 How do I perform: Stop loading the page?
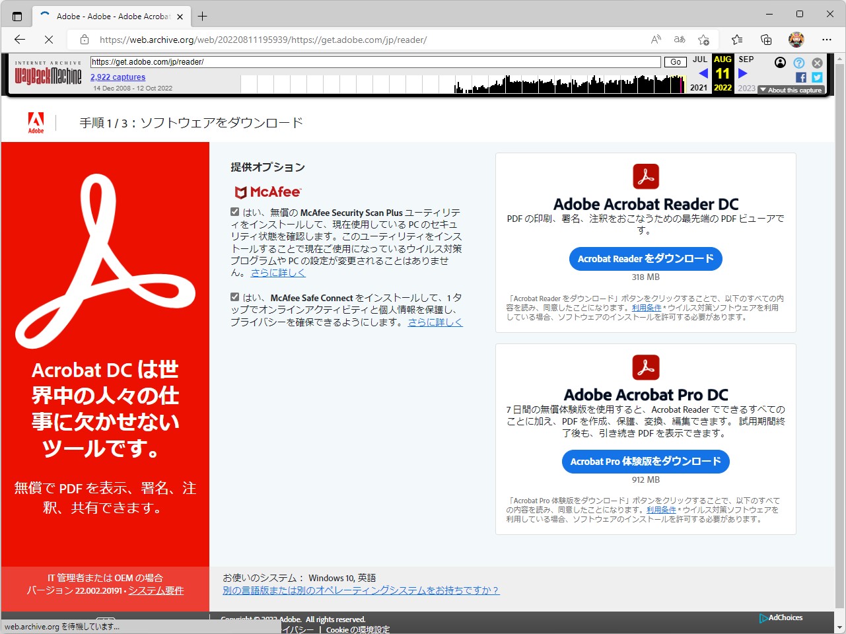[x=49, y=40]
